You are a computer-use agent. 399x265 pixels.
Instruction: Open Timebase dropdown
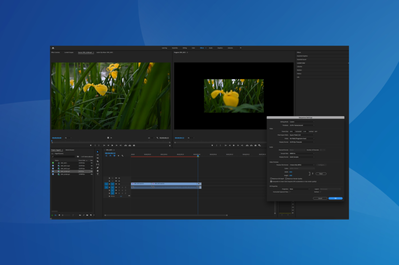(302, 125)
